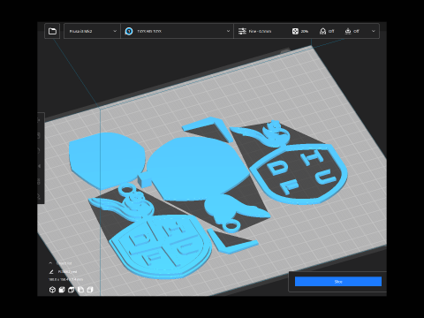Click the 20% infill value
424x318 pixels.
coord(305,31)
